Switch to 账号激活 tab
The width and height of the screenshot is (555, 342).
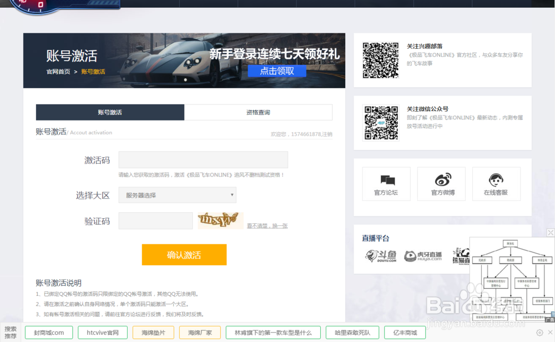pos(110,112)
